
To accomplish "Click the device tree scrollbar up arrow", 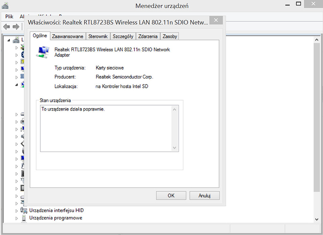I will click(316, 39).
